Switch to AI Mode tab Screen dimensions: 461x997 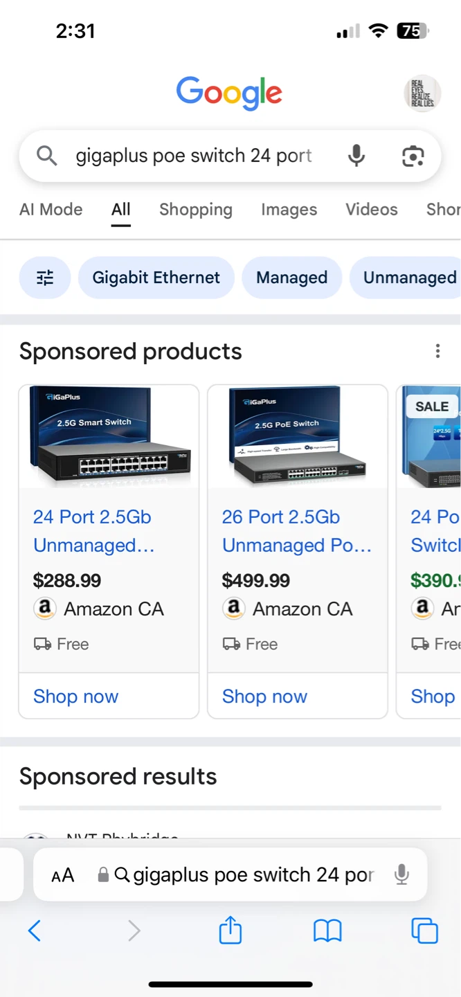pos(51,209)
